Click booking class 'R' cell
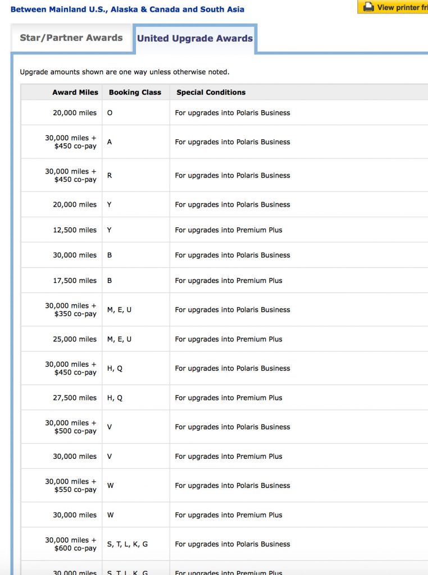 click(110, 175)
